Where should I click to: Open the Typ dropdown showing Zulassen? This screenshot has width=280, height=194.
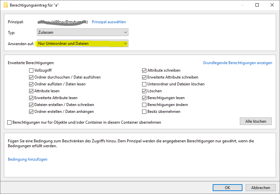82,32
